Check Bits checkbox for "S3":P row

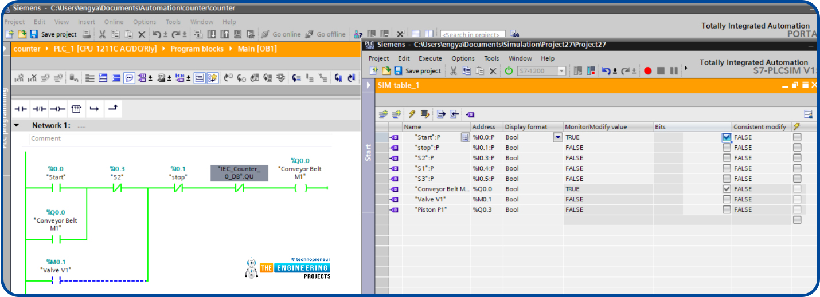[x=727, y=179]
